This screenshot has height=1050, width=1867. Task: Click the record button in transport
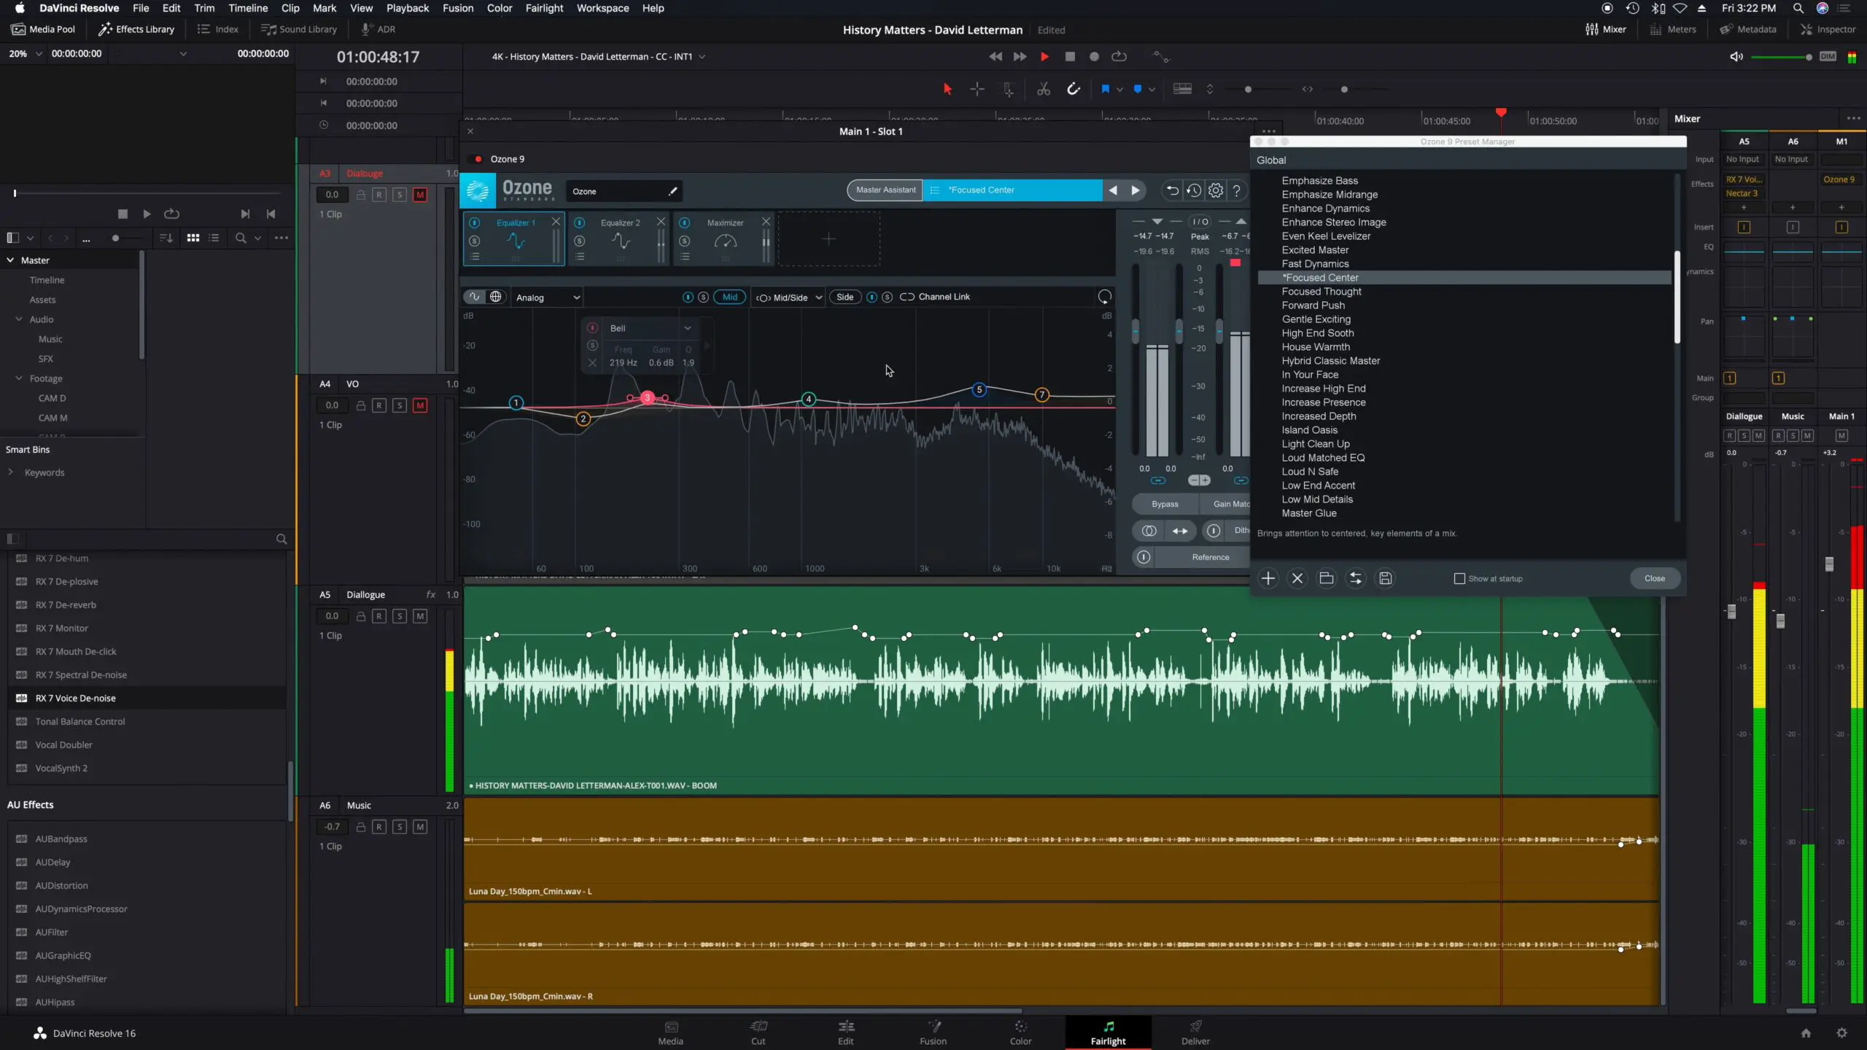(x=1094, y=57)
